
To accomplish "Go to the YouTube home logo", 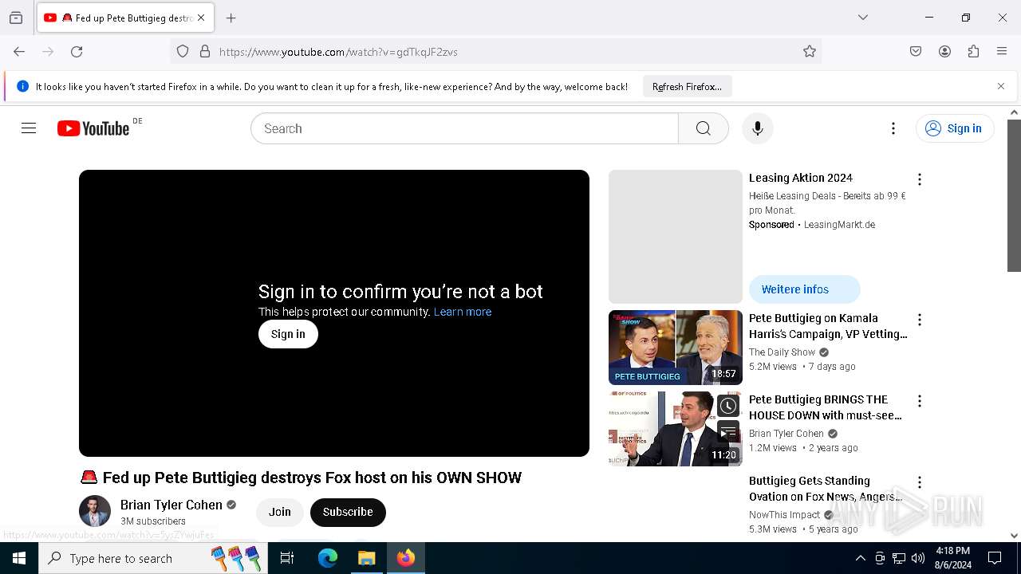I will tap(93, 128).
